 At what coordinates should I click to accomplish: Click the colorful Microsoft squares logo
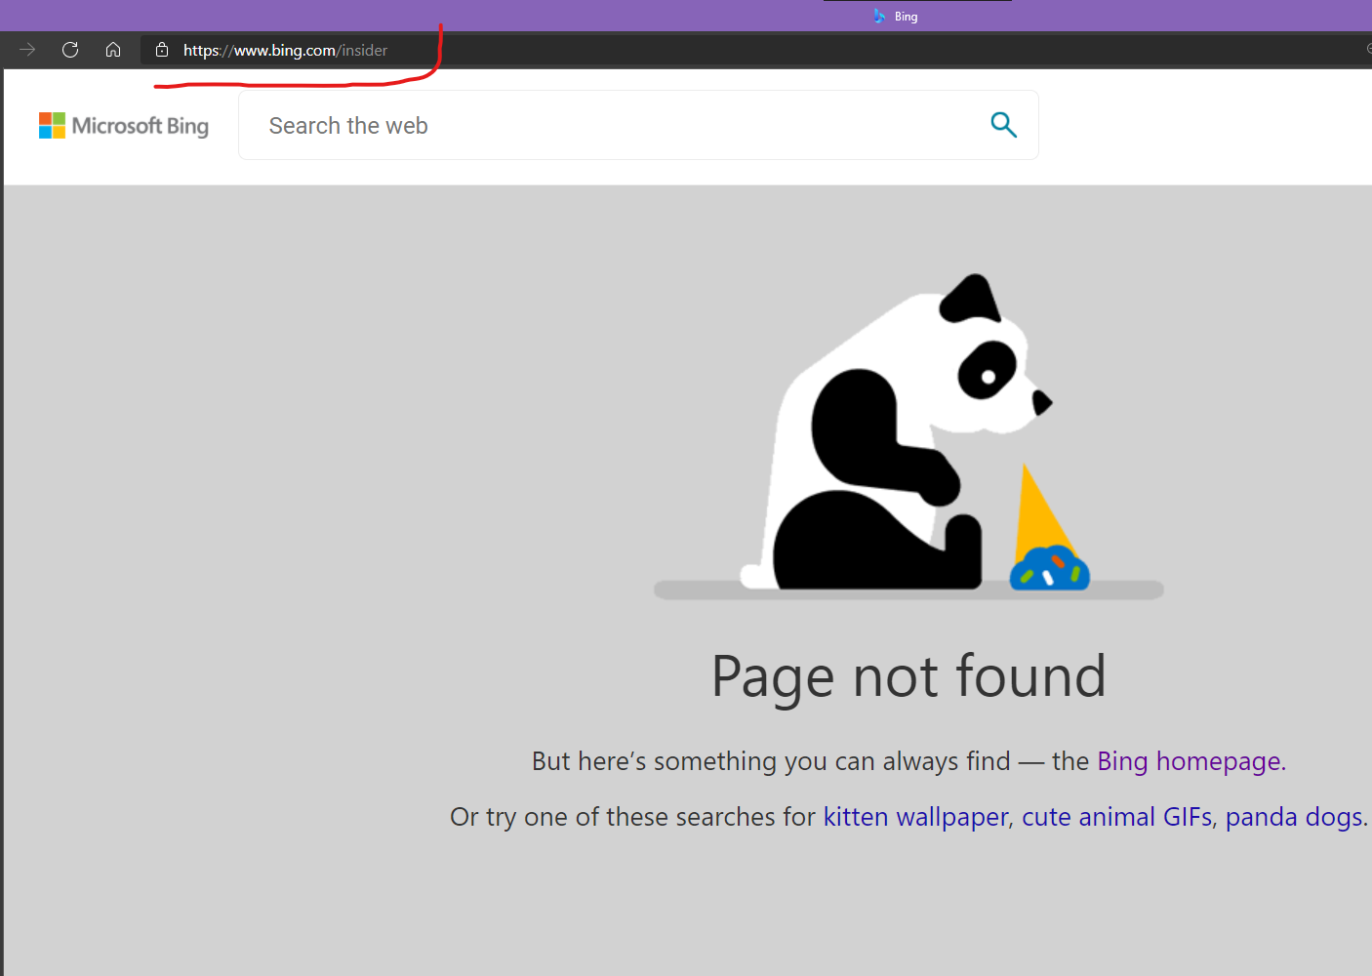pos(52,125)
